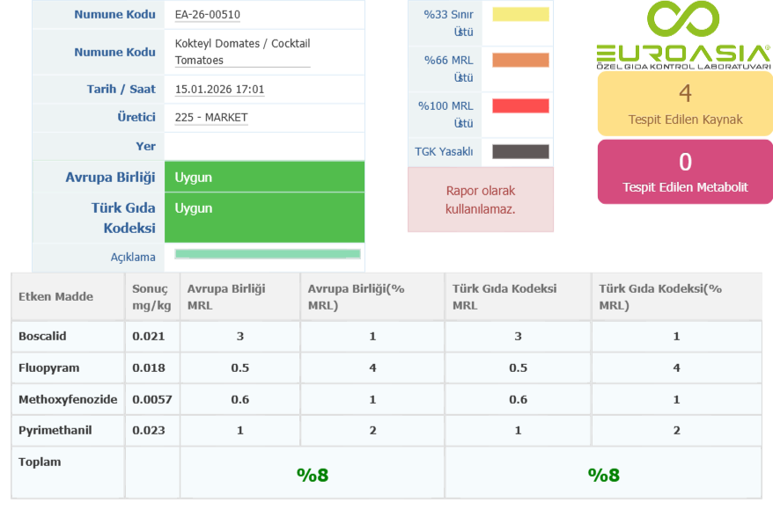The image size is (773, 517).
Task: Click the Kokteyl Domates product name field
Action: pos(242,52)
